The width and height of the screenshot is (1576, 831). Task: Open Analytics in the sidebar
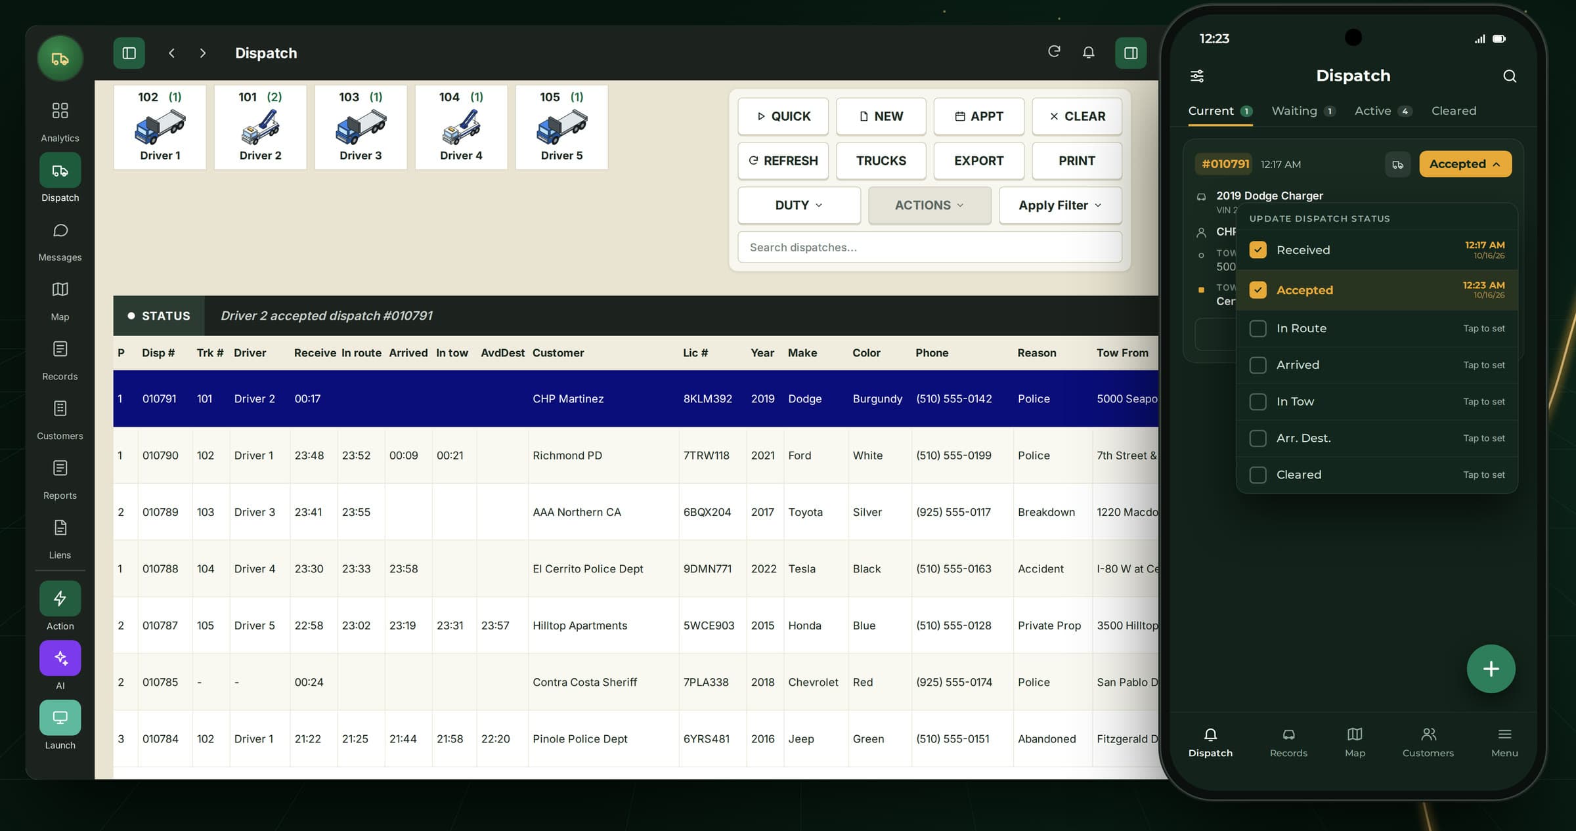(x=60, y=121)
